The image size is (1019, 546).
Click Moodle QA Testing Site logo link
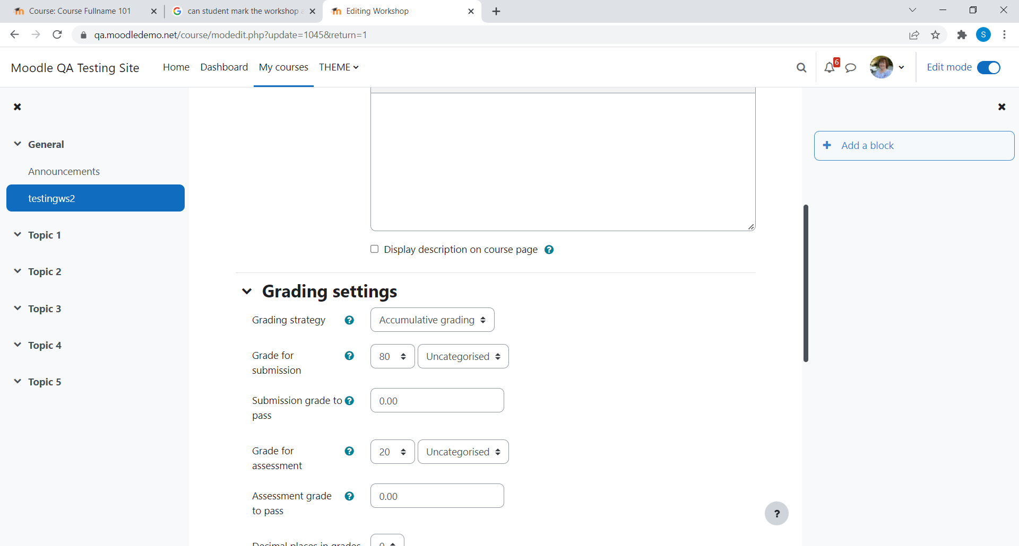[75, 68]
